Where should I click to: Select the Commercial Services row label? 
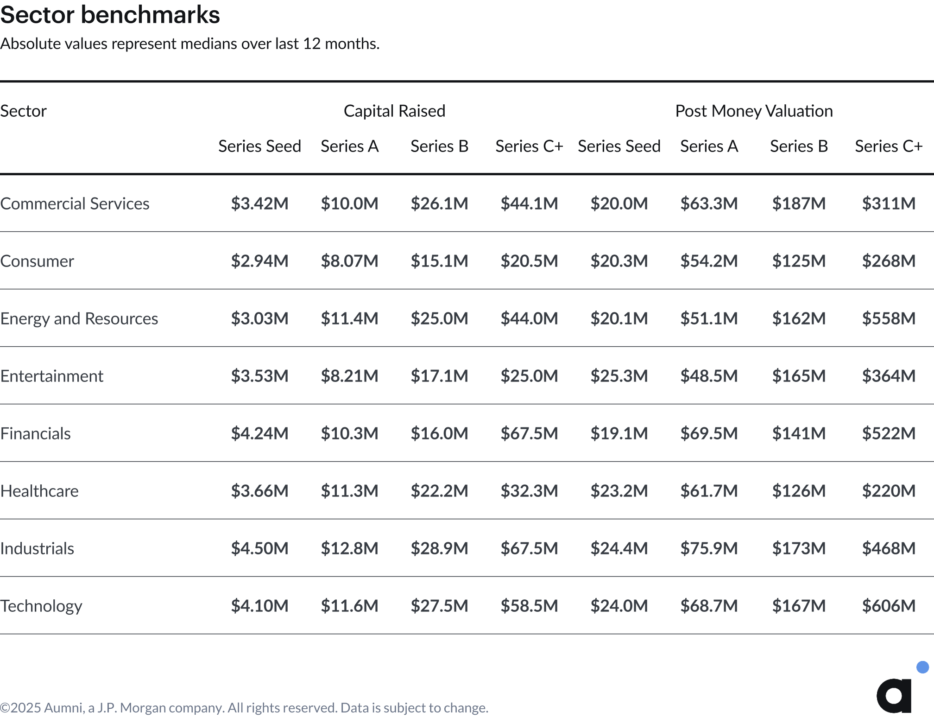coord(75,203)
